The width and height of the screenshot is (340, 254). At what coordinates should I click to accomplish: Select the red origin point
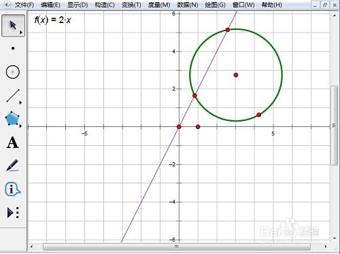coord(179,127)
